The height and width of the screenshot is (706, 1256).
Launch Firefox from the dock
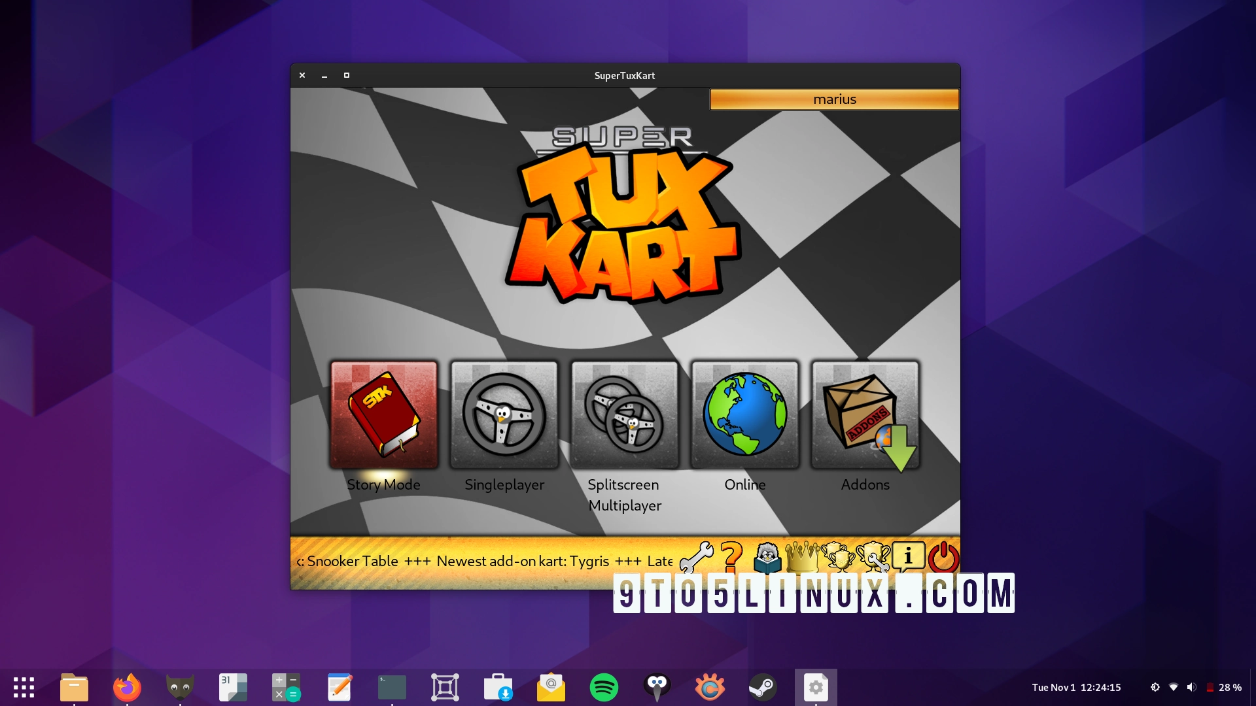[127, 687]
